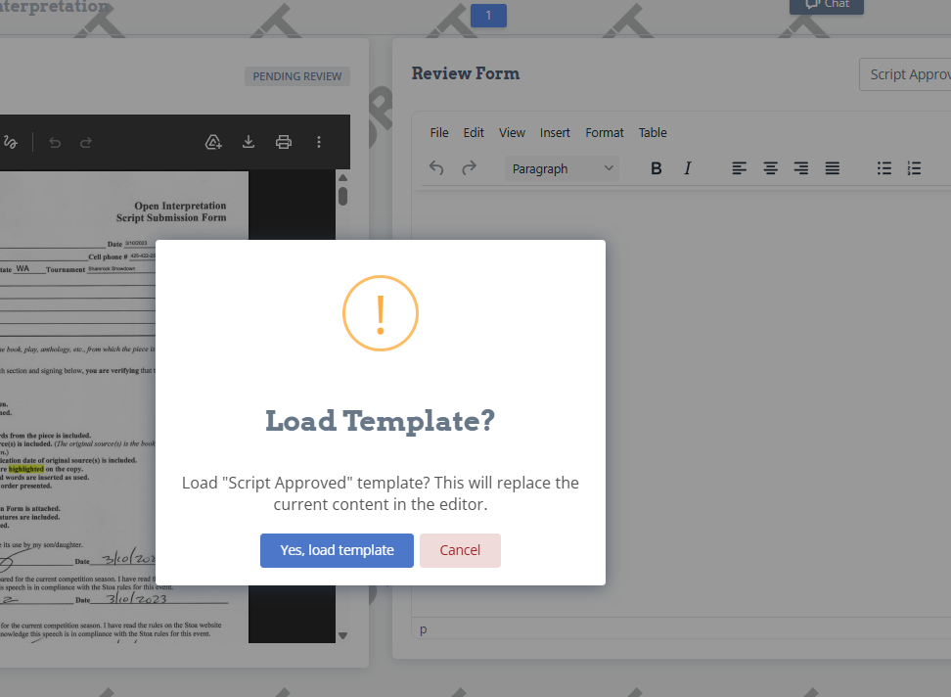Align text right
The image size is (951, 697).
click(x=801, y=168)
